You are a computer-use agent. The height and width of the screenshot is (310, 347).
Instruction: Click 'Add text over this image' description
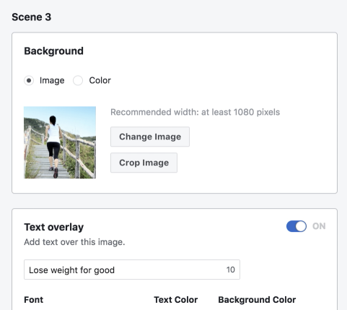[x=74, y=242]
